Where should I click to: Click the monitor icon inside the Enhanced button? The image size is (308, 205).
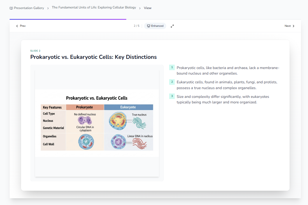pyautogui.click(x=148, y=26)
